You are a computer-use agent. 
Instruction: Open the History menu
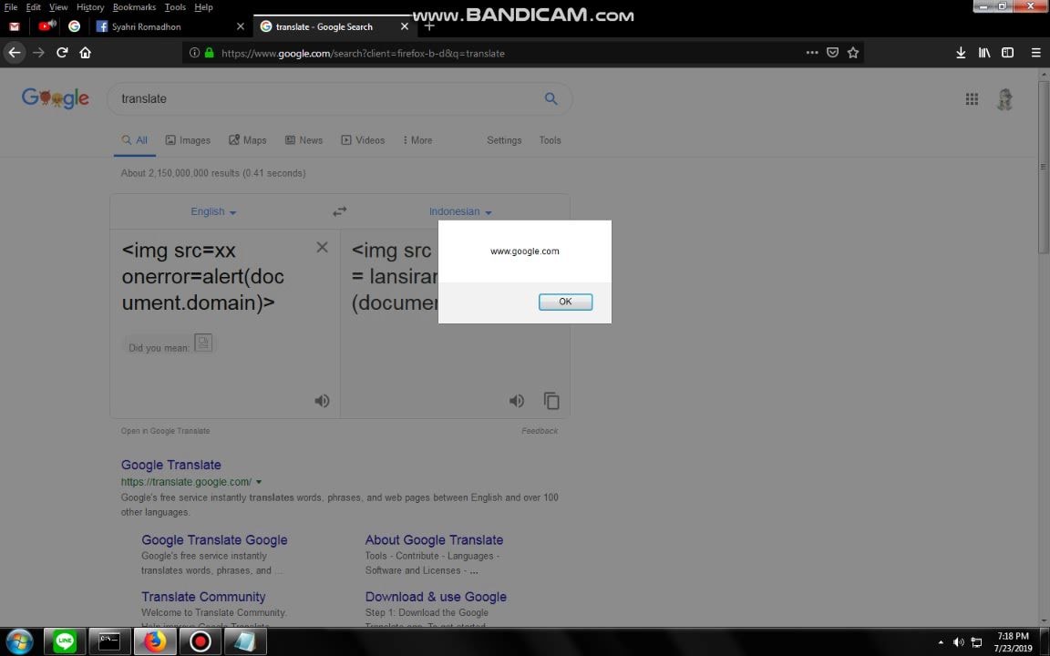pos(89,7)
